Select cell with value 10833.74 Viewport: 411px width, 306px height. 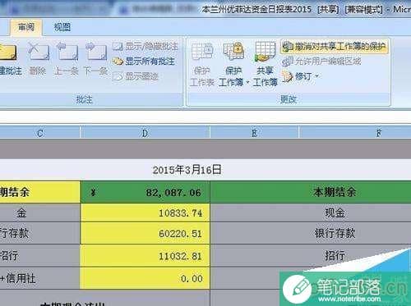click(x=145, y=212)
